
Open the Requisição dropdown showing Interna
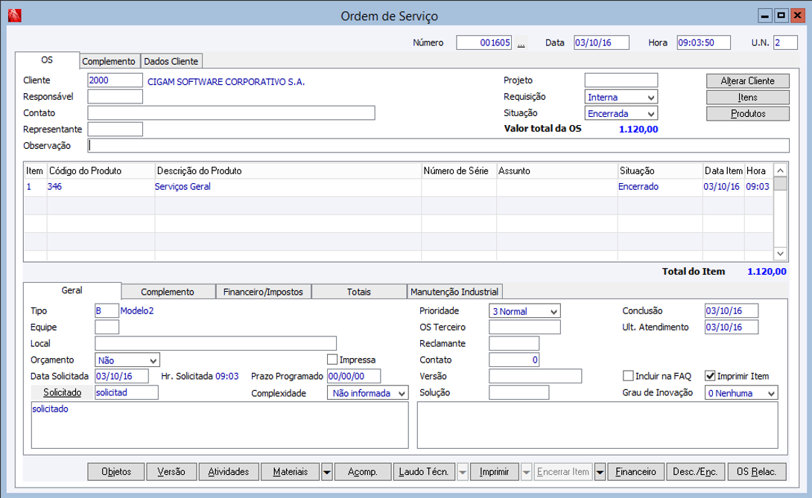(x=650, y=98)
